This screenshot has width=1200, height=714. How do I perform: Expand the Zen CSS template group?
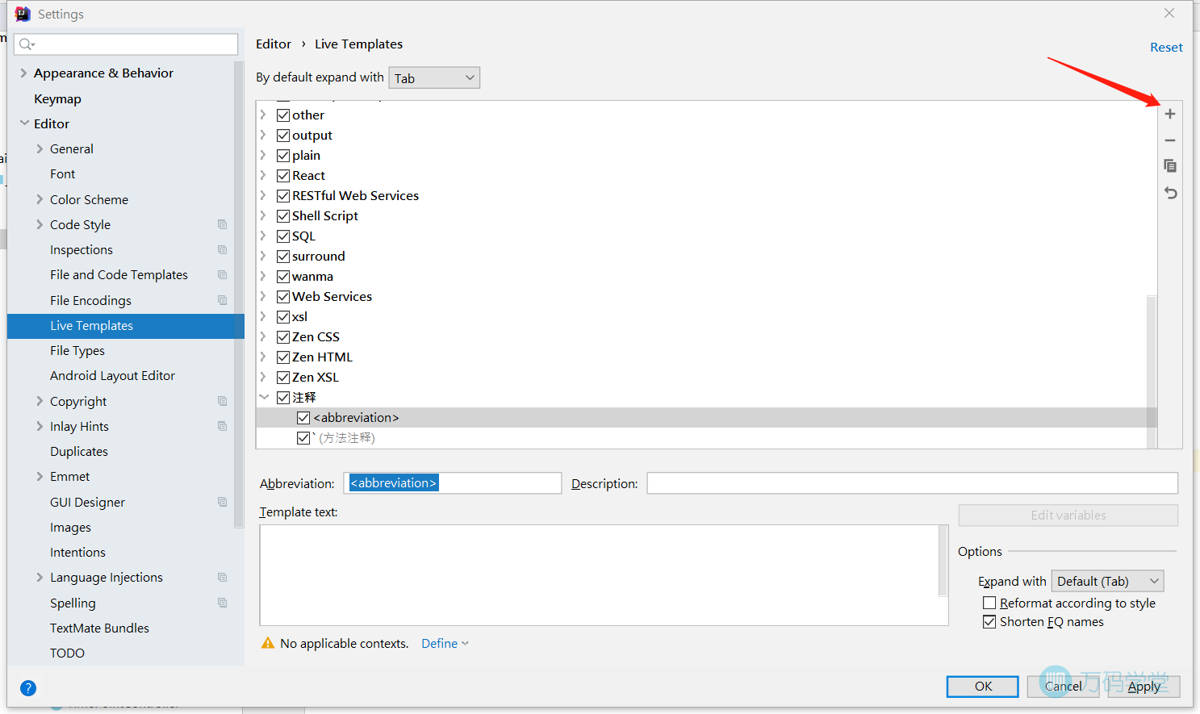[x=264, y=336]
